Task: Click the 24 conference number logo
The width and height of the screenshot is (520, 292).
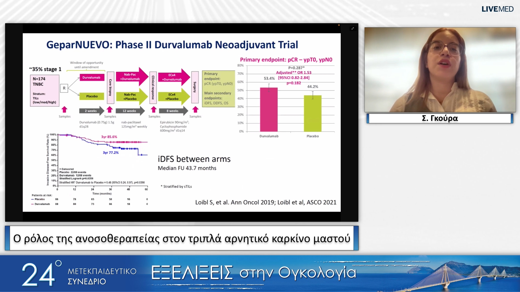Action: click(39, 274)
